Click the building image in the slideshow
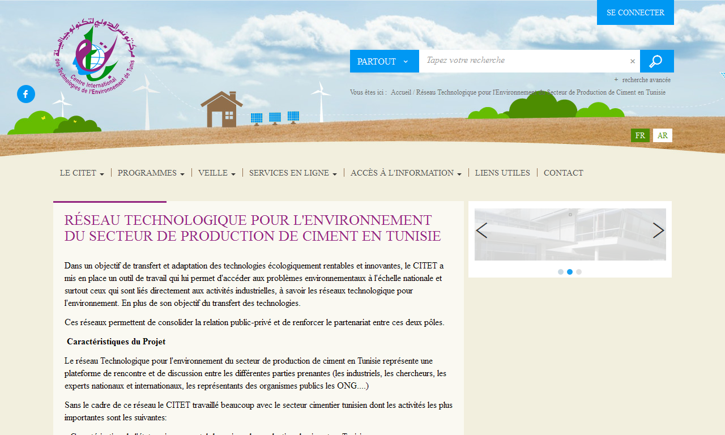This screenshot has height=435, width=725. point(570,234)
